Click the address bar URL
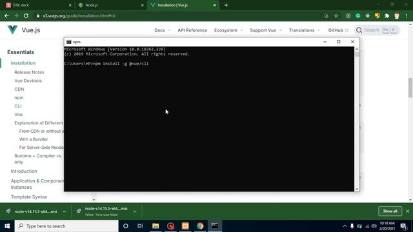 pos(79,15)
